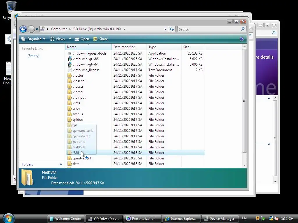
Task: Click the i386 folder row
Action: pos(135,153)
